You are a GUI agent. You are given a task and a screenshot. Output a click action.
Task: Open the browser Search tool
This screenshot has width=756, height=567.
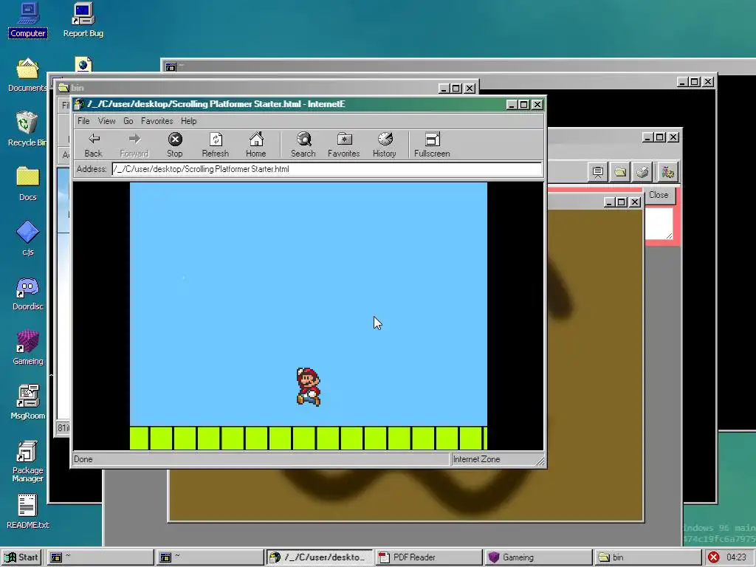click(x=303, y=145)
